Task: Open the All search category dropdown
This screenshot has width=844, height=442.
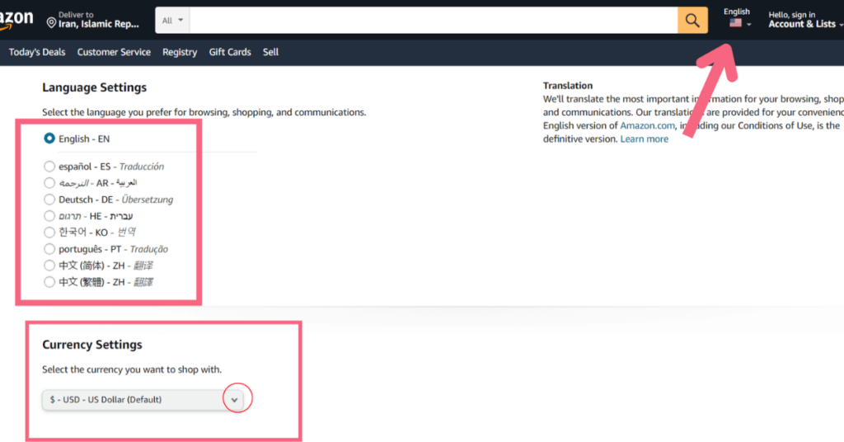Action: click(173, 21)
